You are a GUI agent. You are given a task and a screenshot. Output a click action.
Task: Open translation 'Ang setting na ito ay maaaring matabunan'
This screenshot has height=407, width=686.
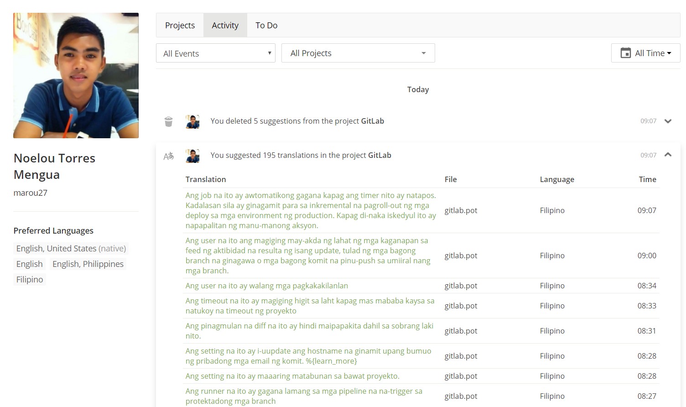point(292,376)
